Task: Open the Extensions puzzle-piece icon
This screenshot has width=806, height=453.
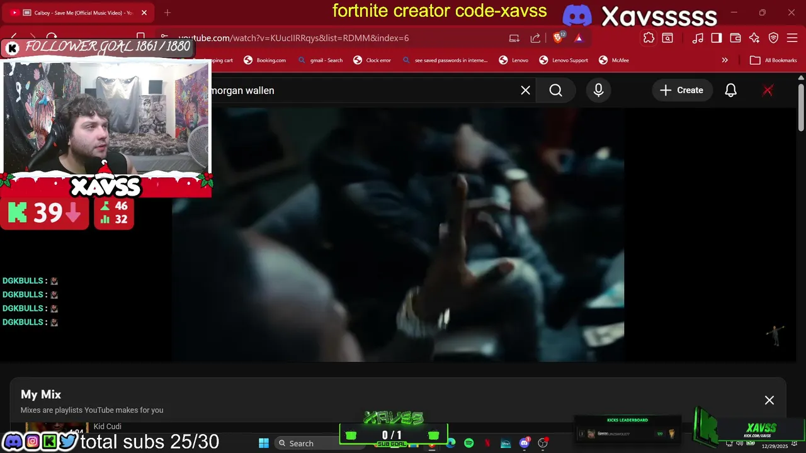Action: point(649,38)
